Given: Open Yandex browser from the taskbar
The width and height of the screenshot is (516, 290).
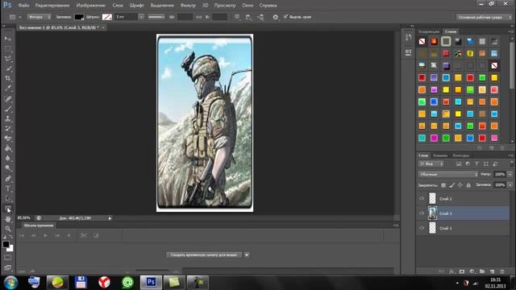Looking at the screenshot, I should click(x=104, y=282).
